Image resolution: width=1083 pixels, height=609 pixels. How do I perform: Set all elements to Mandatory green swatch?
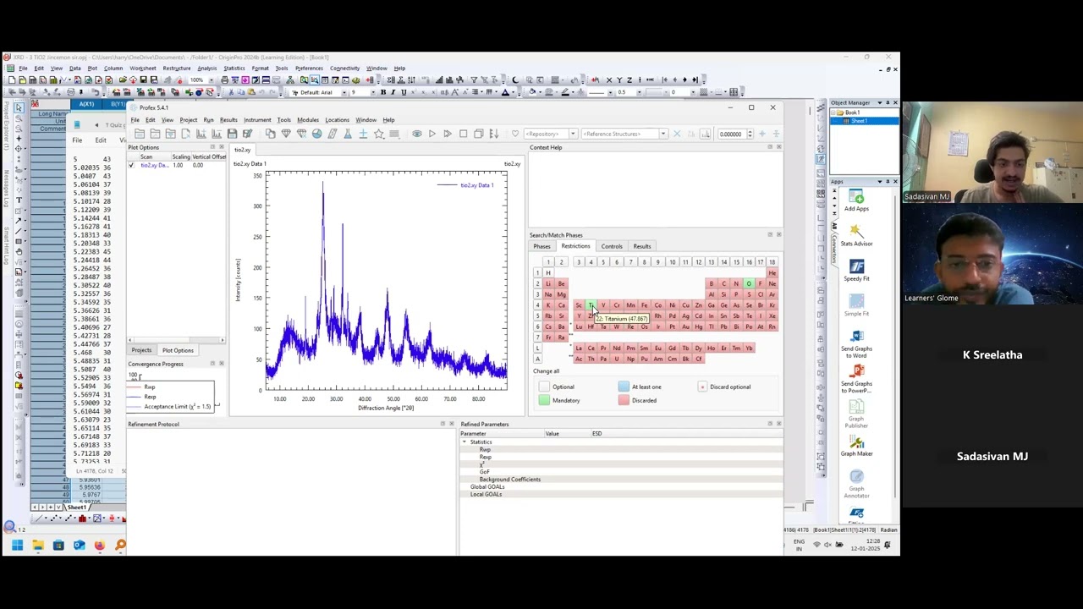[544, 400]
